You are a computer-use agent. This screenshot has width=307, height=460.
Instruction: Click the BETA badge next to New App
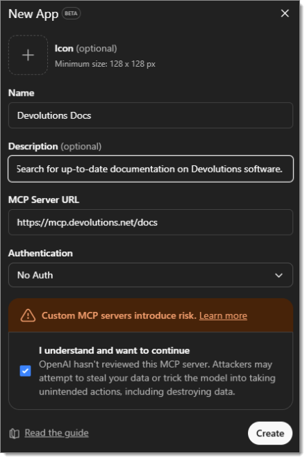(x=71, y=13)
